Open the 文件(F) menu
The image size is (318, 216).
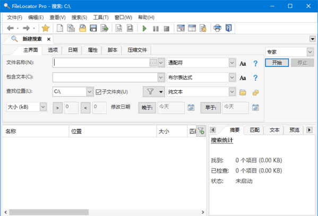(x=15, y=18)
